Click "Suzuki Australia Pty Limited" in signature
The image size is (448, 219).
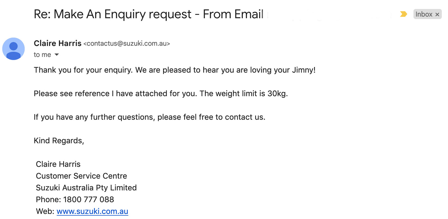[86, 188]
